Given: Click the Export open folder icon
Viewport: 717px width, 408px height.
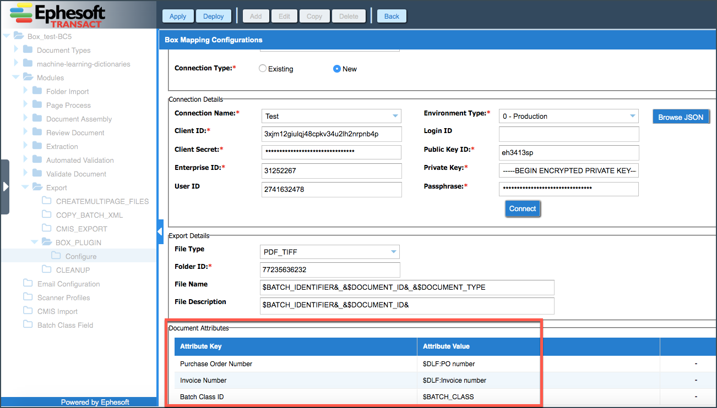Looking at the screenshot, I should pos(37,188).
